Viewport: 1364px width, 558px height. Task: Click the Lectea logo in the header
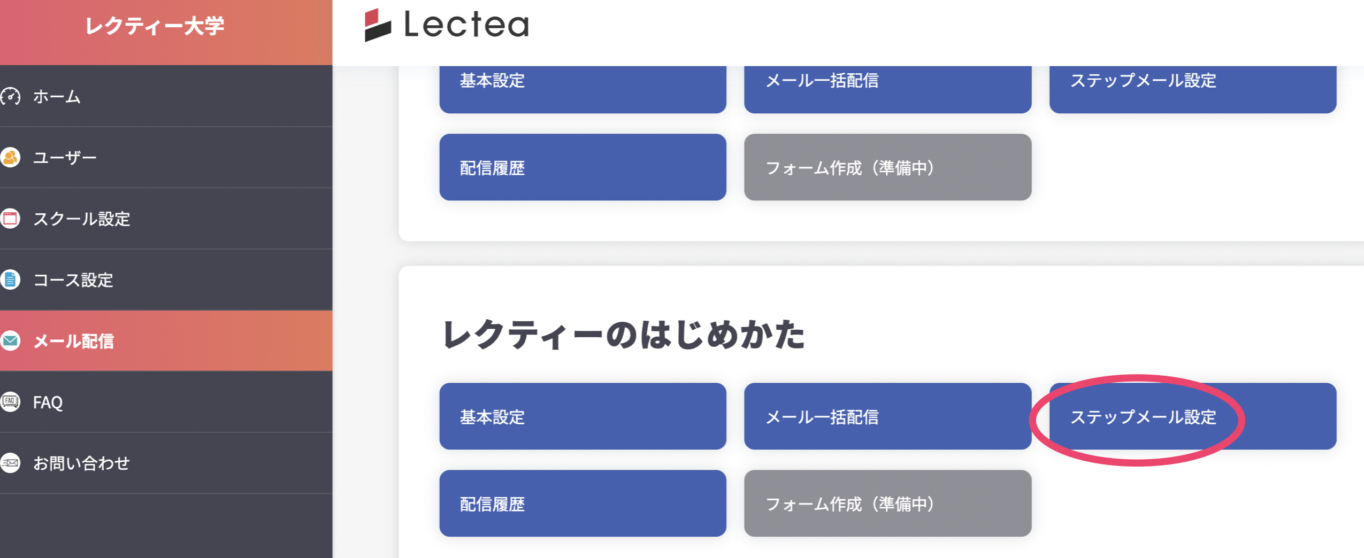tap(447, 25)
